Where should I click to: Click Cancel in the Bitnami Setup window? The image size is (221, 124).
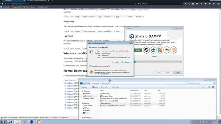[177, 73]
